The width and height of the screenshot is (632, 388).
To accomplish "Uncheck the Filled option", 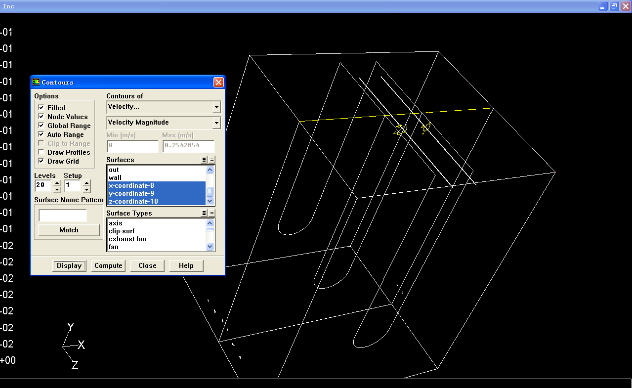I will [42, 108].
